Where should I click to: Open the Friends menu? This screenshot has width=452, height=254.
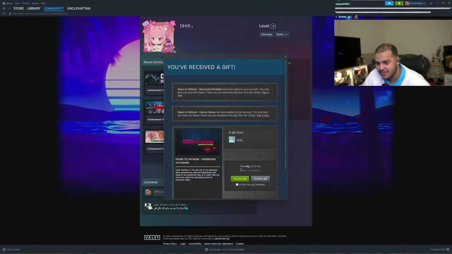point(26,3)
